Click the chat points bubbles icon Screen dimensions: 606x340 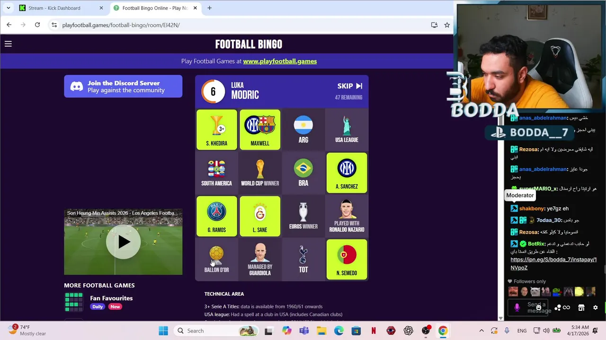(558, 308)
